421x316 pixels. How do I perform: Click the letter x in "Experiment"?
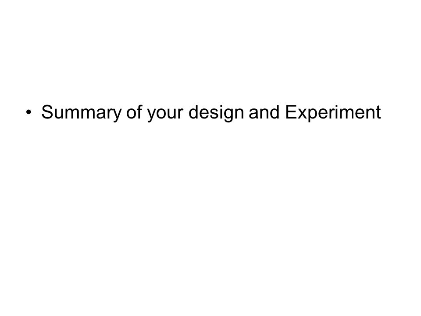coord(301,113)
